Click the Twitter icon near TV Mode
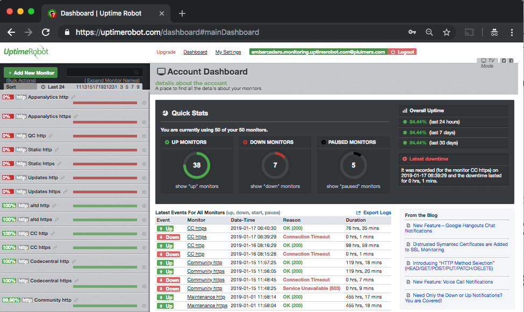 tap(504, 60)
